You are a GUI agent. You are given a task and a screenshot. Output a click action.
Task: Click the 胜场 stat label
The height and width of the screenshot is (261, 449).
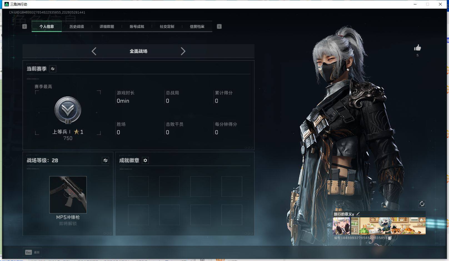click(121, 124)
